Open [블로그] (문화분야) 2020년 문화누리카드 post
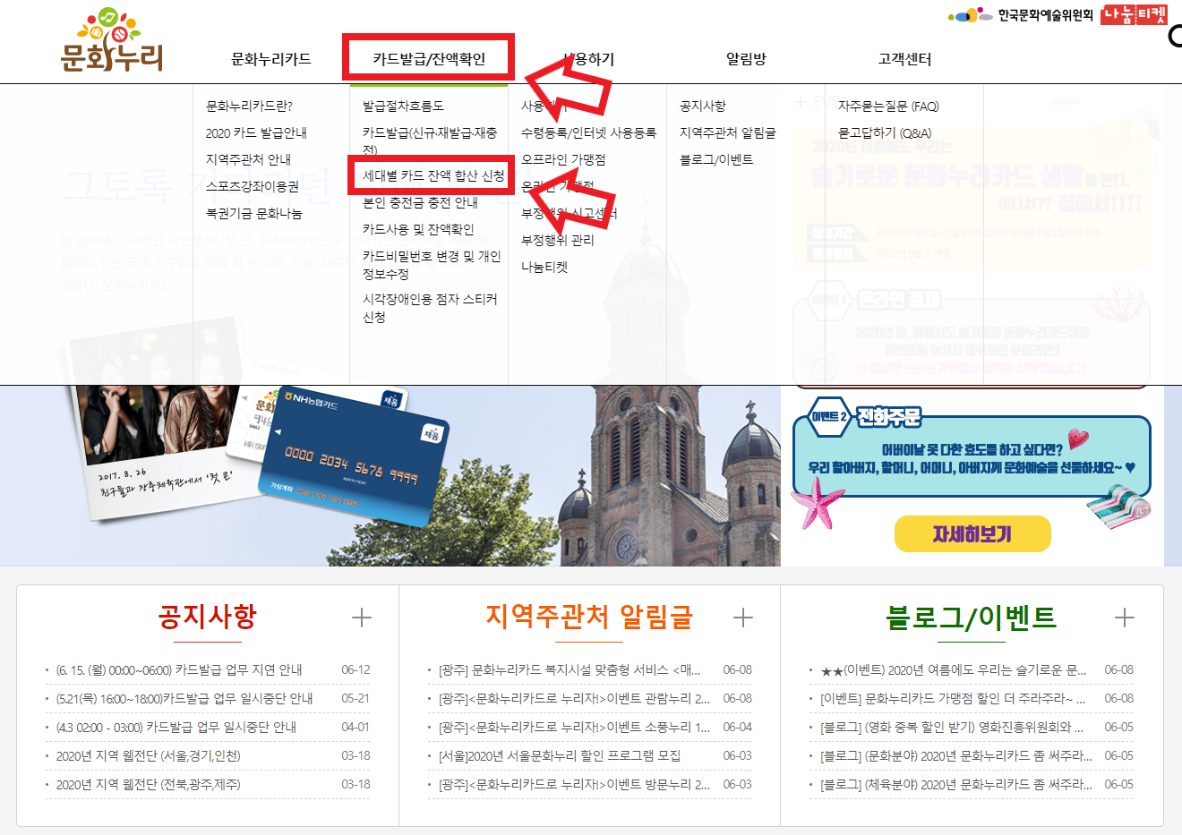Screen dimensions: 1182x835 tap(956, 755)
